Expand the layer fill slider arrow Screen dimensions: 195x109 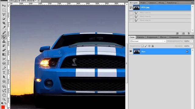(192, 46)
